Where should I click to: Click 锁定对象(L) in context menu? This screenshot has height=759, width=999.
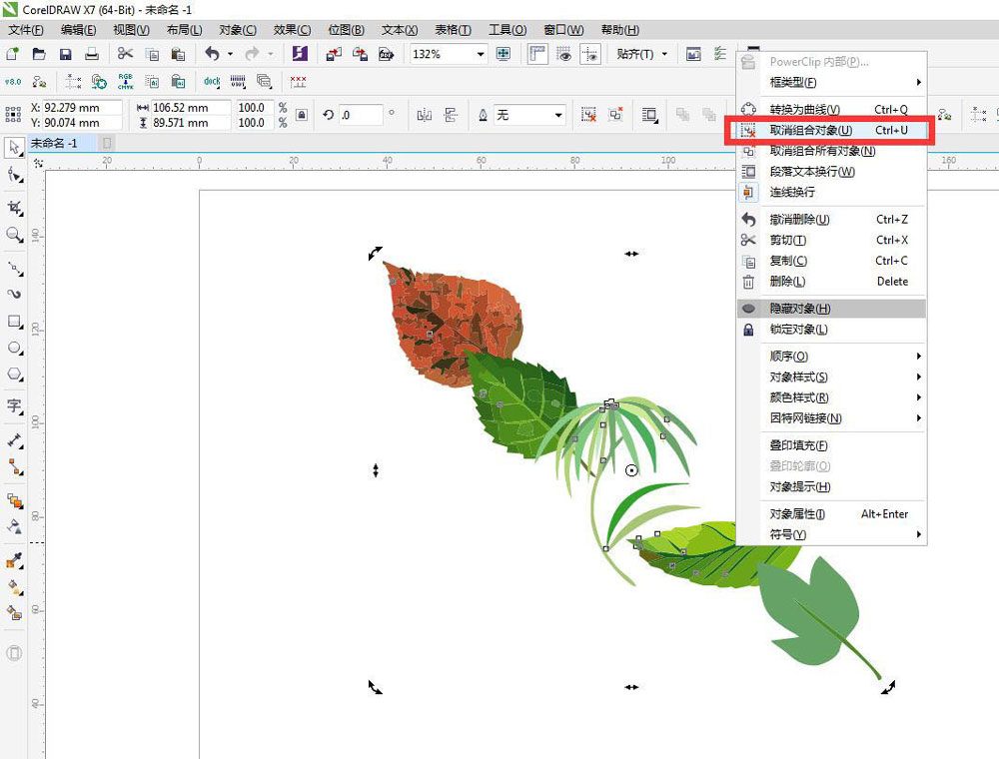click(798, 330)
